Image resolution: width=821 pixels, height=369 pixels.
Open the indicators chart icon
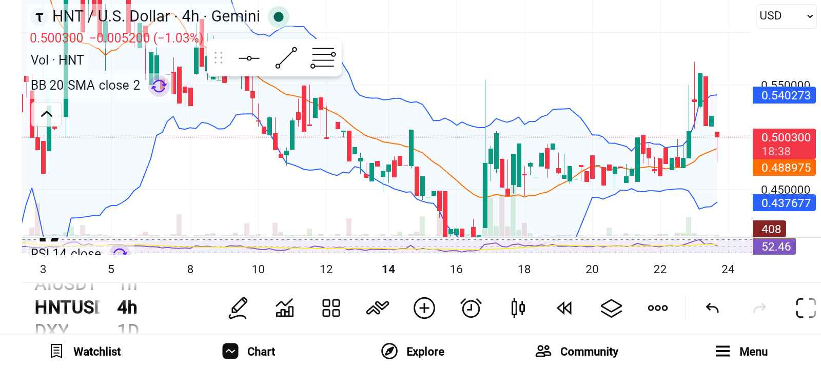(285, 308)
